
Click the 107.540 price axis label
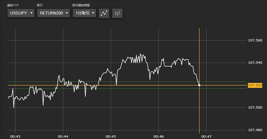tap(255, 63)
